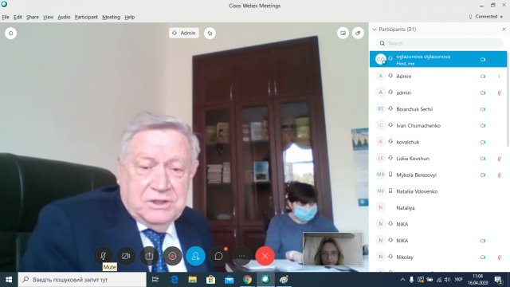The width and height of the screenshot is (510, 287).
Task: Collapse the Participants (31) section
Action: [375, 29]
